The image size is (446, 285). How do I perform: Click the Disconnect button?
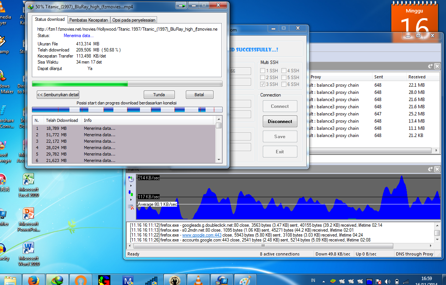pos(280,121)
